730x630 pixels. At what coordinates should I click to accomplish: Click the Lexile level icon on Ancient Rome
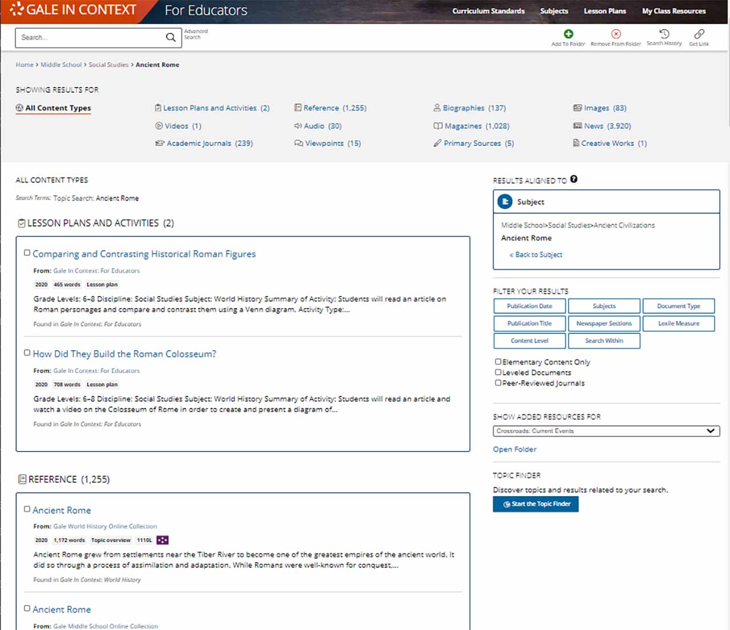163,540
